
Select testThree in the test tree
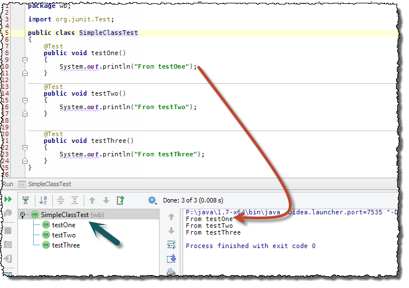click(x=66, y=245)
